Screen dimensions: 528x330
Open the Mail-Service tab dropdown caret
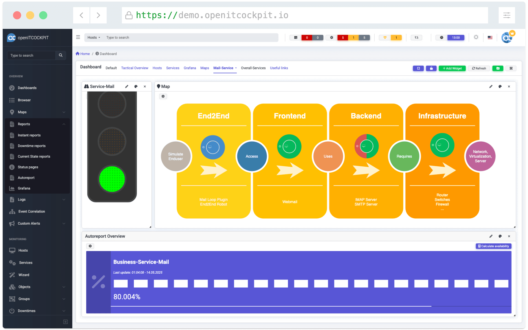(x=236, y=68)
